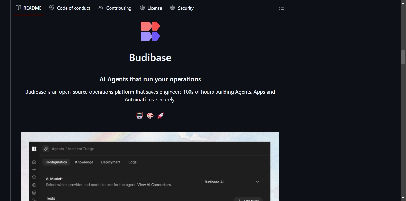
Task: Click the View AI Connectors link
Action: pos(154,185)
